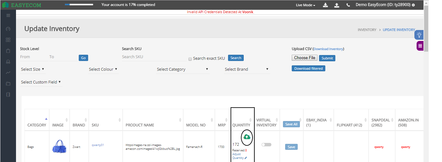Sort by Product Name column arrows
Viewport: 442px width, 162px height.
click(180, 120)
